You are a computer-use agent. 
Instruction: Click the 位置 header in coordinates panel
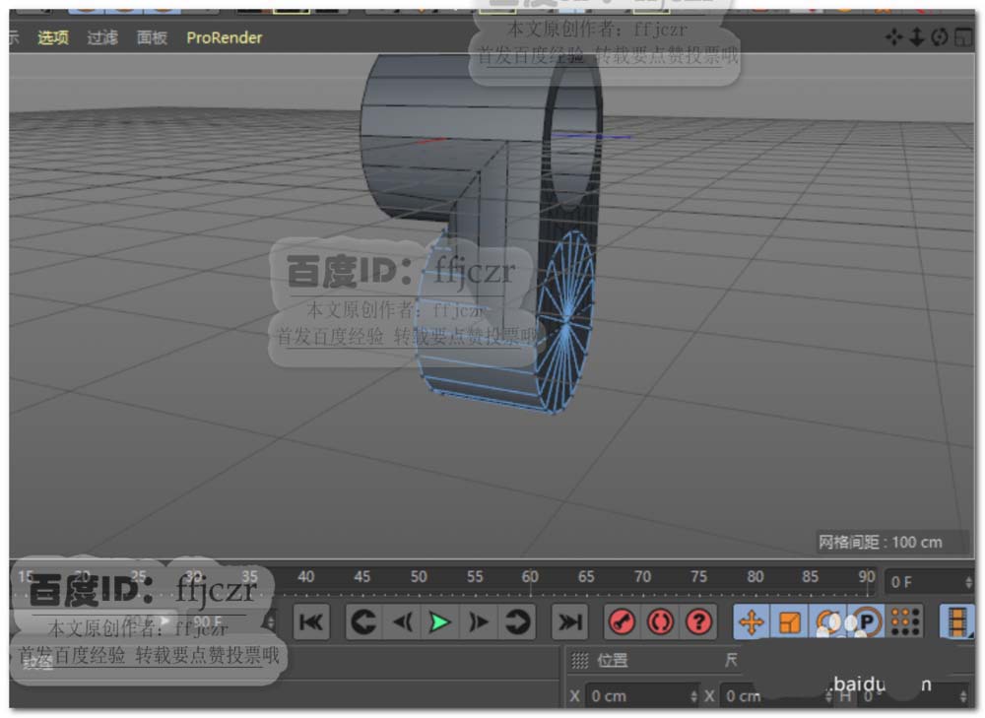pyautogui.click(x=612, y=660)
